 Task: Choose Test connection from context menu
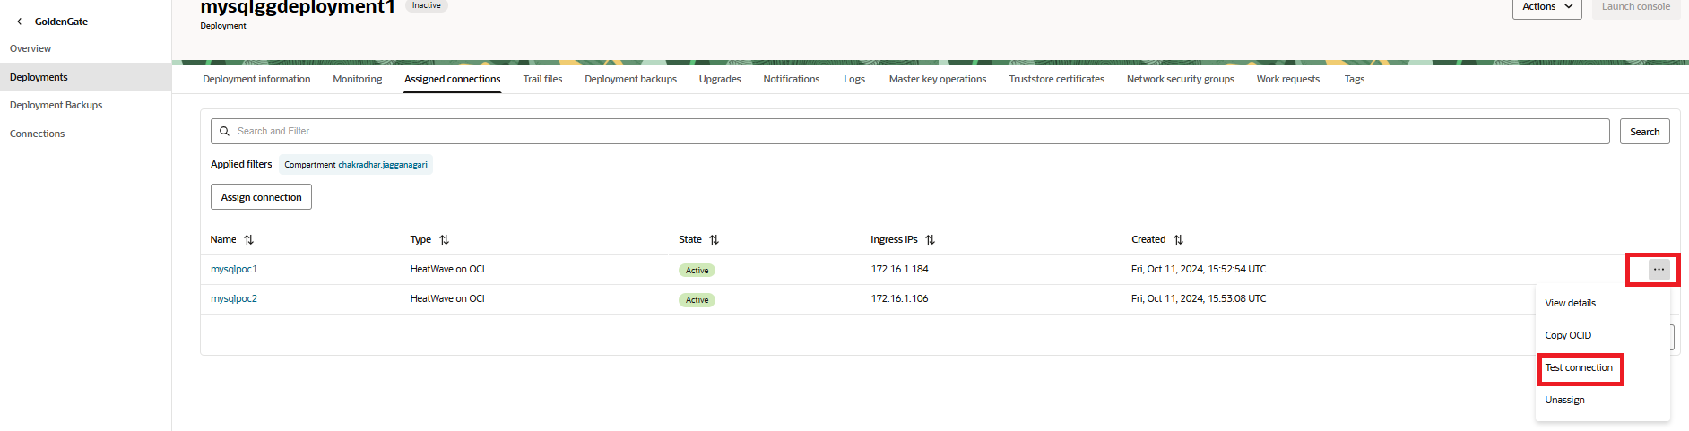[1579, 367]
